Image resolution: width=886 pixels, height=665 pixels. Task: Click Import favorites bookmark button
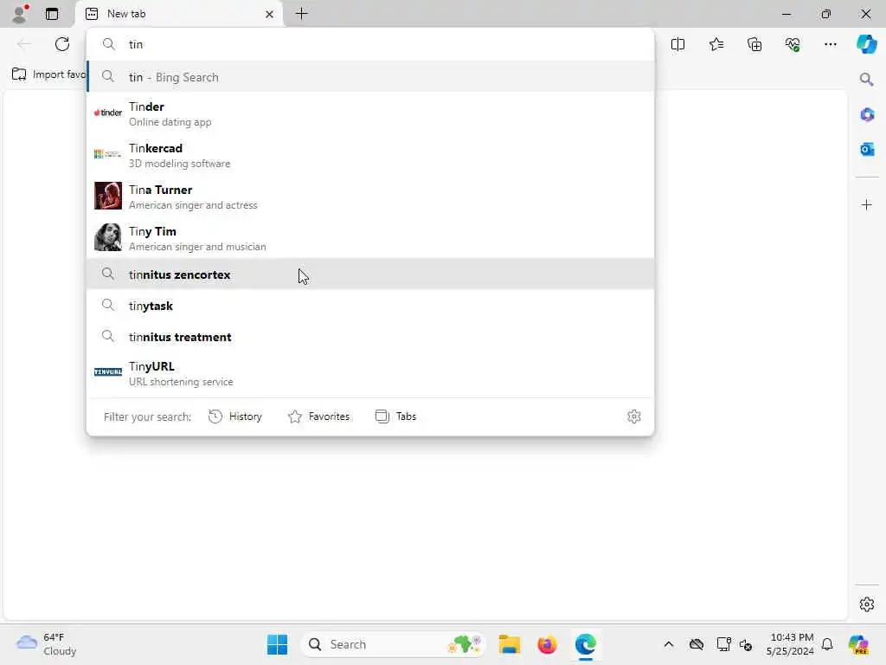tap(49, 74)
